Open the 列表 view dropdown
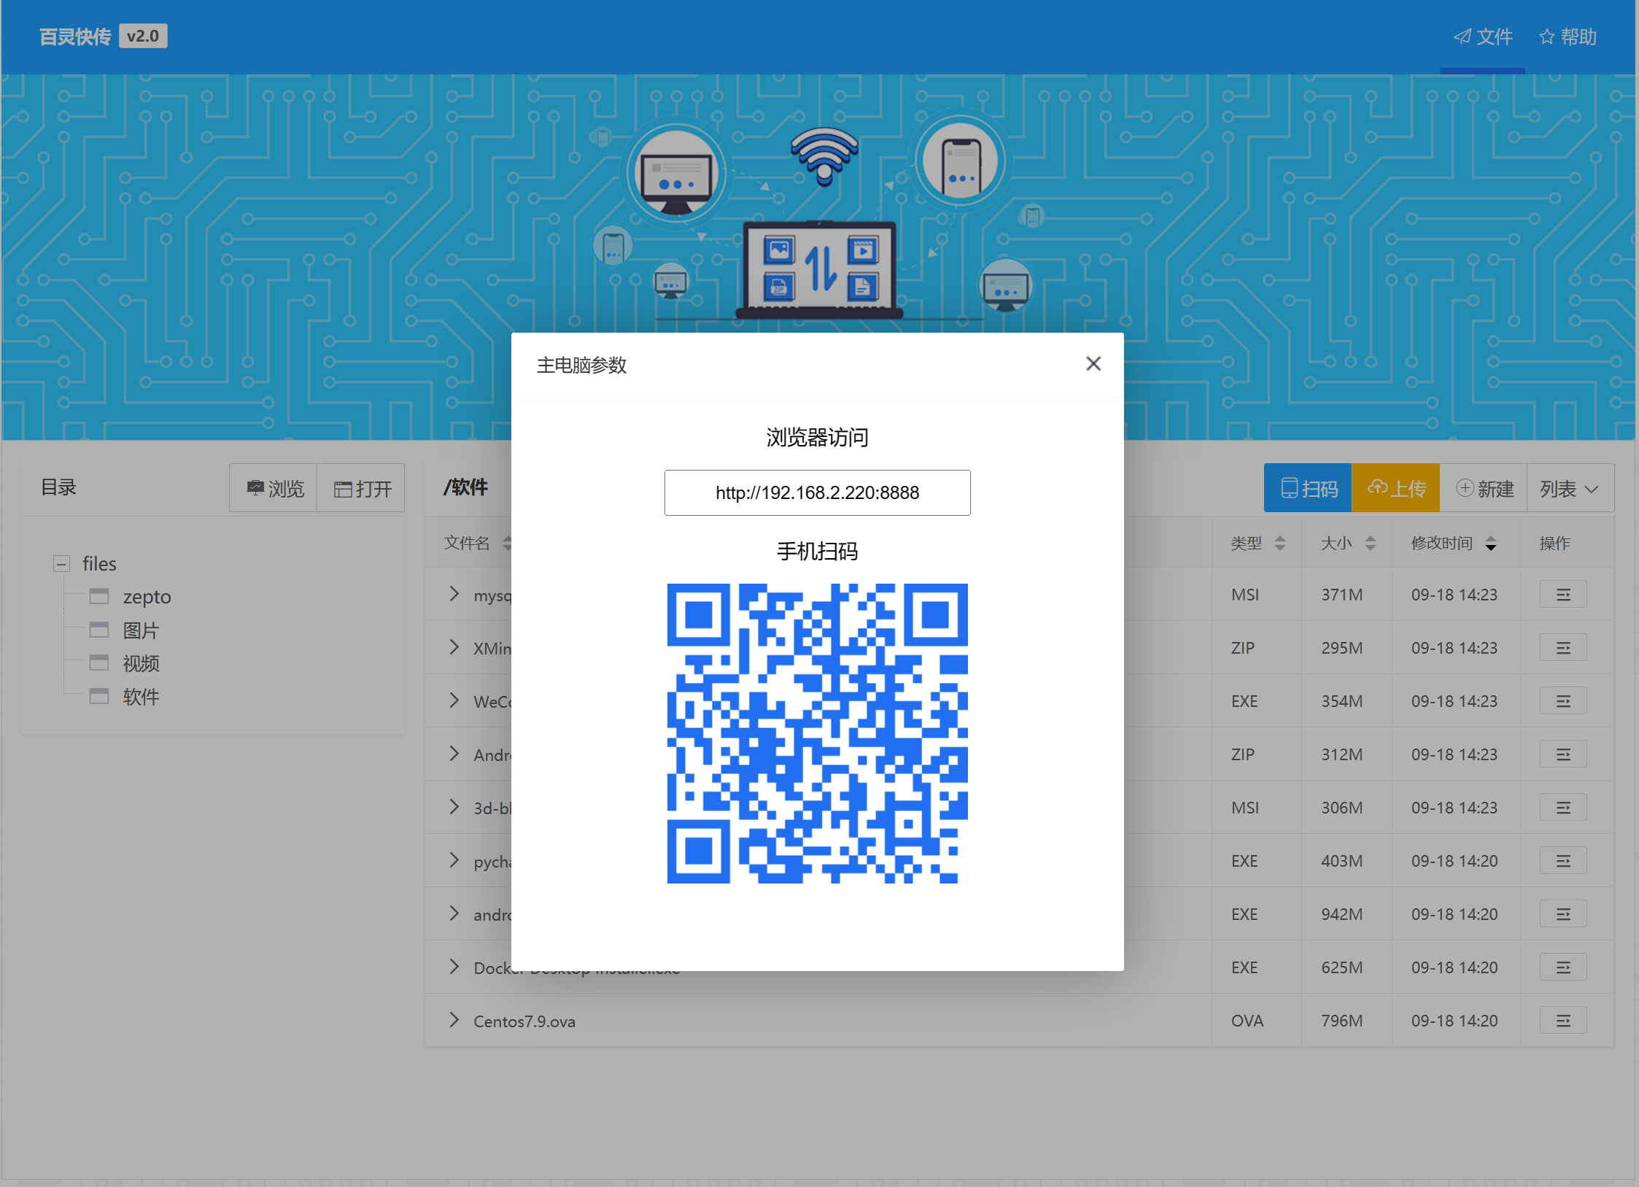Screen dimensions: 1639x1187 pyautogui.click(x=1570, y=488)
